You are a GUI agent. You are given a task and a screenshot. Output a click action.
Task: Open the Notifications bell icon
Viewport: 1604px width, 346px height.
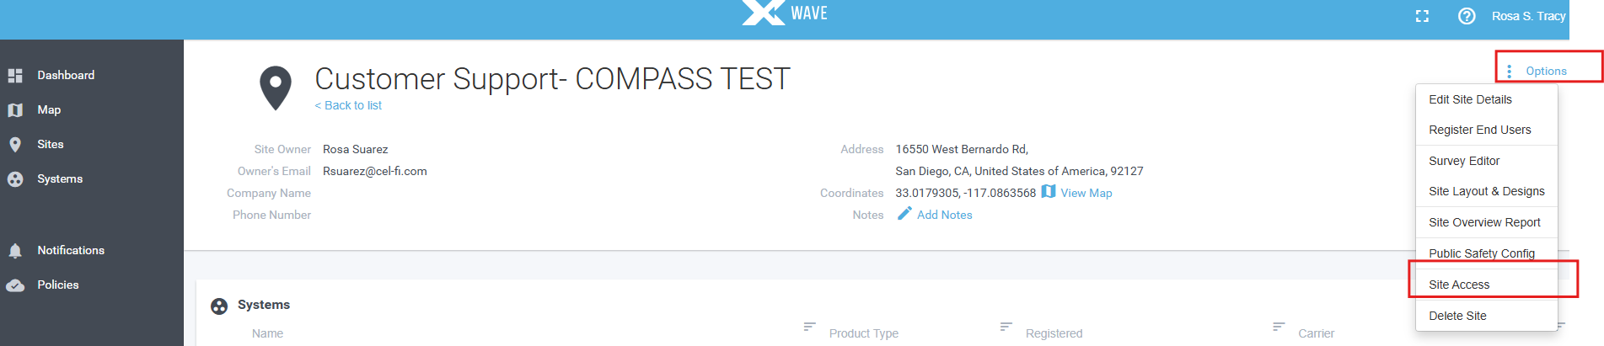15,251
